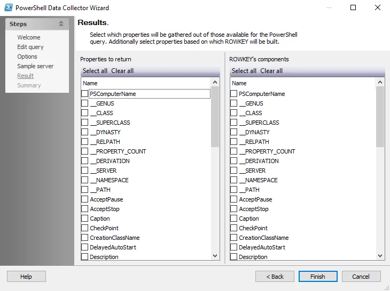Image resolution: width=390 pixels, height=291 pixels.
Task: Check __RELPATH in ROWKEY's components
Action: (234, 142)
